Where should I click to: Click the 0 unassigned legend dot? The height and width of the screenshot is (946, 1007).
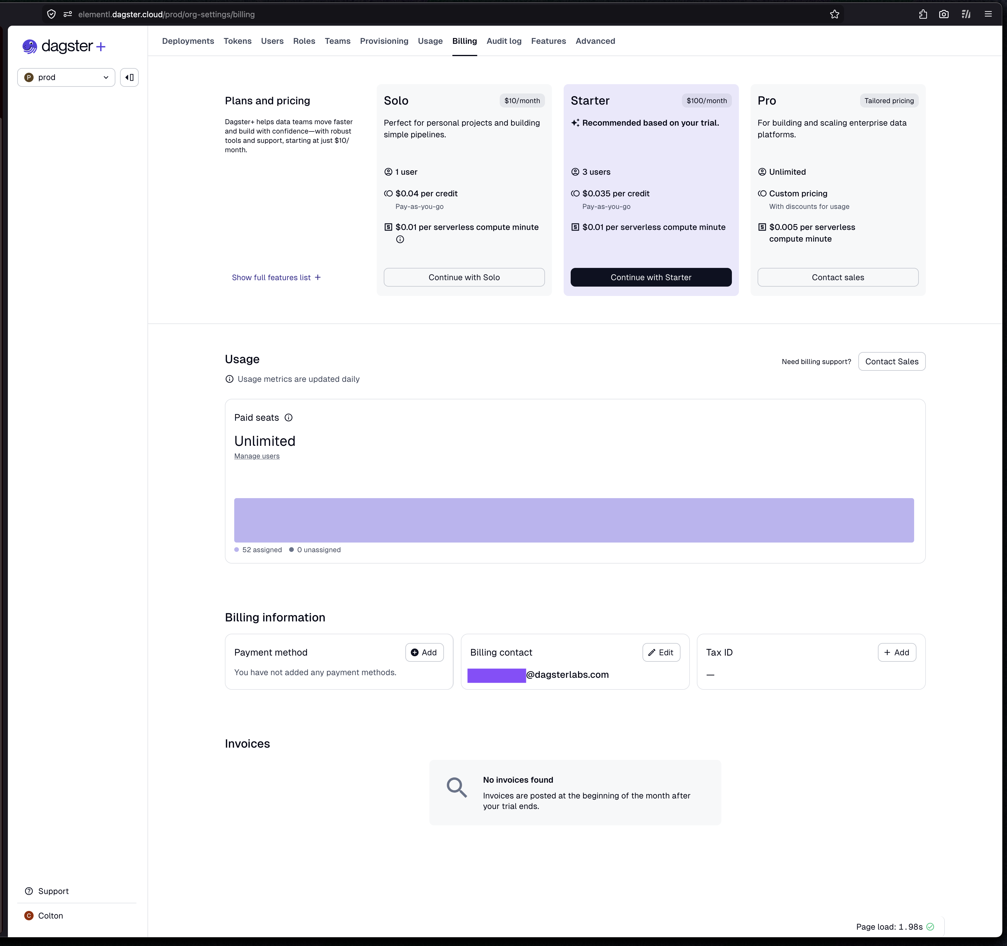coord(291,550)
